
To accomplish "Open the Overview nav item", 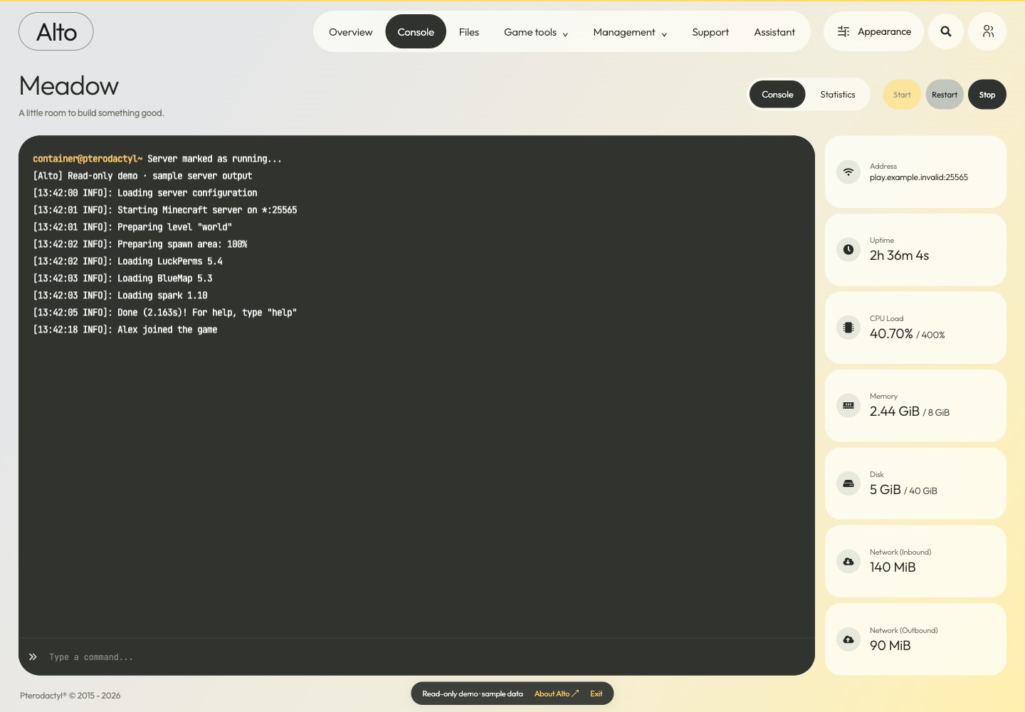I will coord(350,32).
